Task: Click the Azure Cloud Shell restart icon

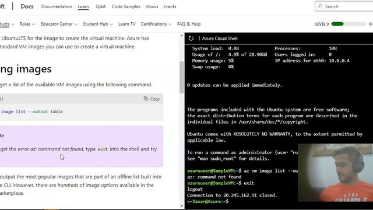Action: click(x=191, y=38)
